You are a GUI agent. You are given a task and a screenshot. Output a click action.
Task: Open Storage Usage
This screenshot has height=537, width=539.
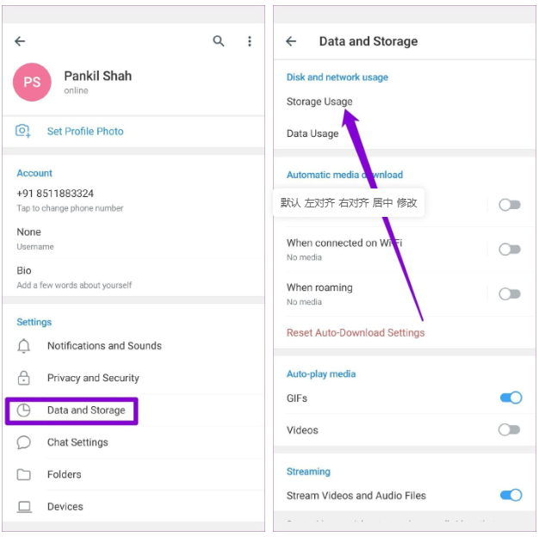point(319,102)
